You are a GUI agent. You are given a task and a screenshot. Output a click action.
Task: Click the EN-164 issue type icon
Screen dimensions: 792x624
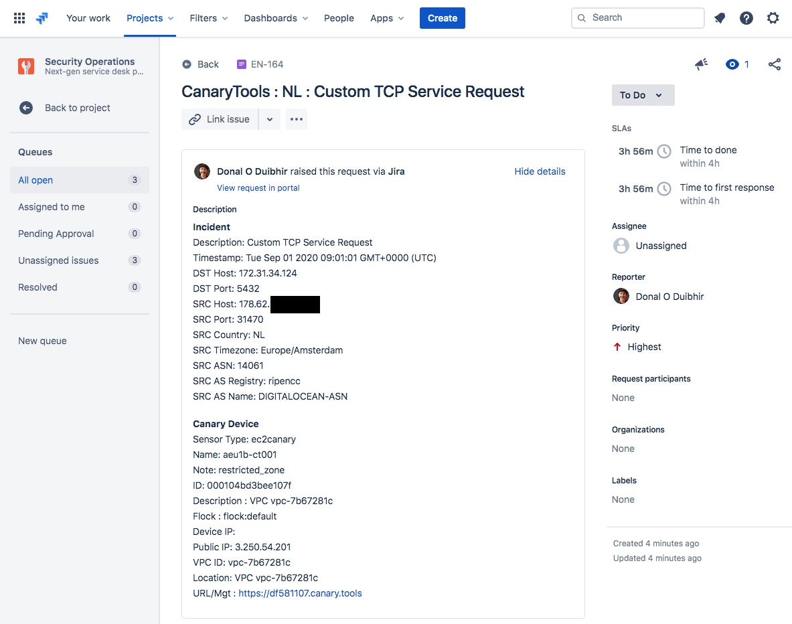(x=242, y=64)
